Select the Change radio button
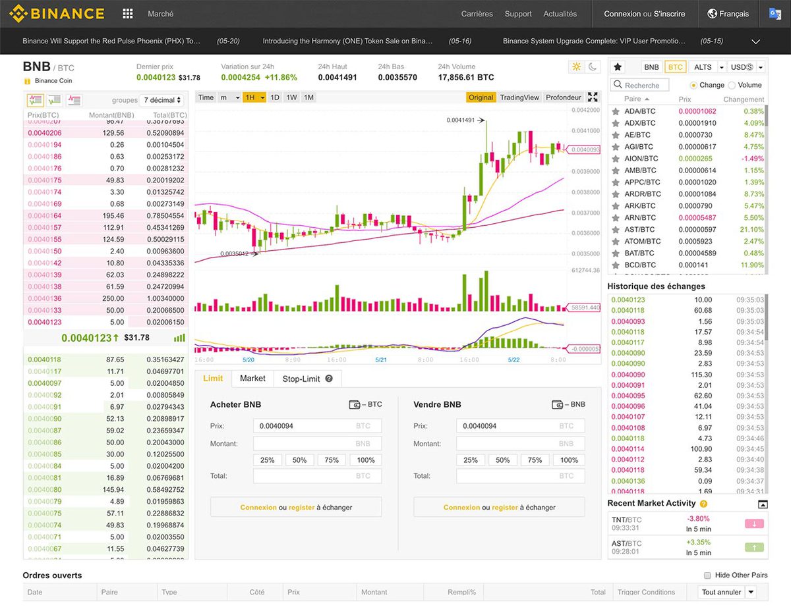 pos(693,85)
